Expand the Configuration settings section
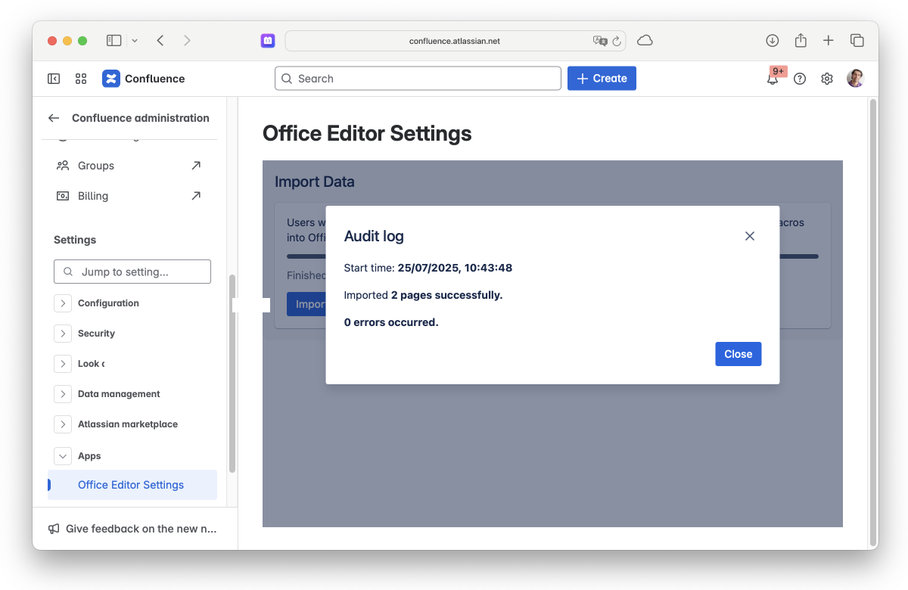The image size is (908, 590). pos(63,303)
